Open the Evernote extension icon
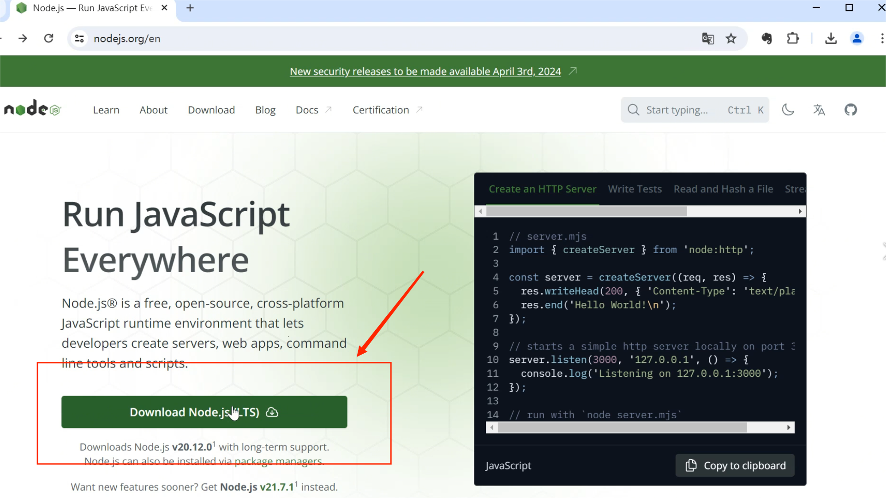The height and width of the screenshot is (498, 886). [766, 38]
